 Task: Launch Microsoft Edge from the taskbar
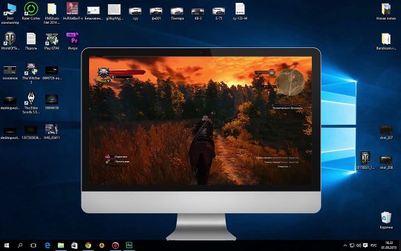click(x=47, y=245)
